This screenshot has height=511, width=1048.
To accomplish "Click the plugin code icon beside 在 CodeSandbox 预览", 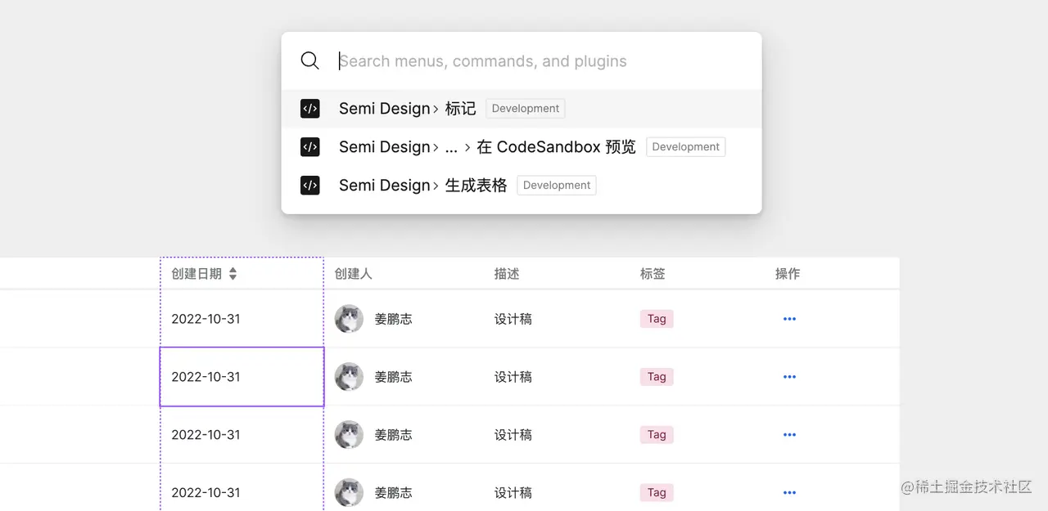I will [309, 147].
